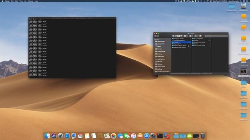Click the Finder window search field
Viewport: 250px width, 140px height.
pyautogui.click(x=216, y=36)
